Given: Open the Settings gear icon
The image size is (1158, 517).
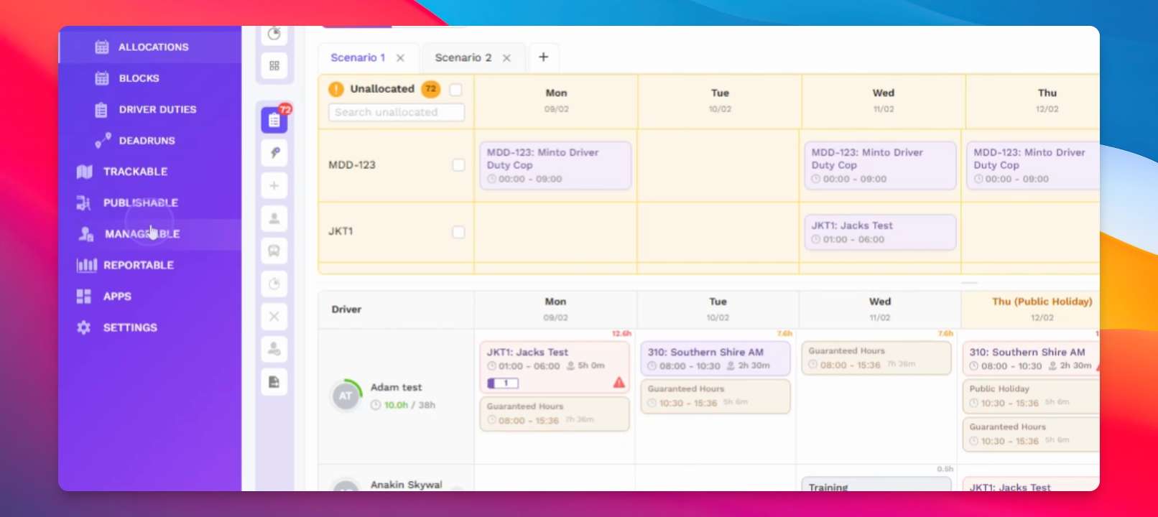Looking at the screenshot, I should 84,327.
